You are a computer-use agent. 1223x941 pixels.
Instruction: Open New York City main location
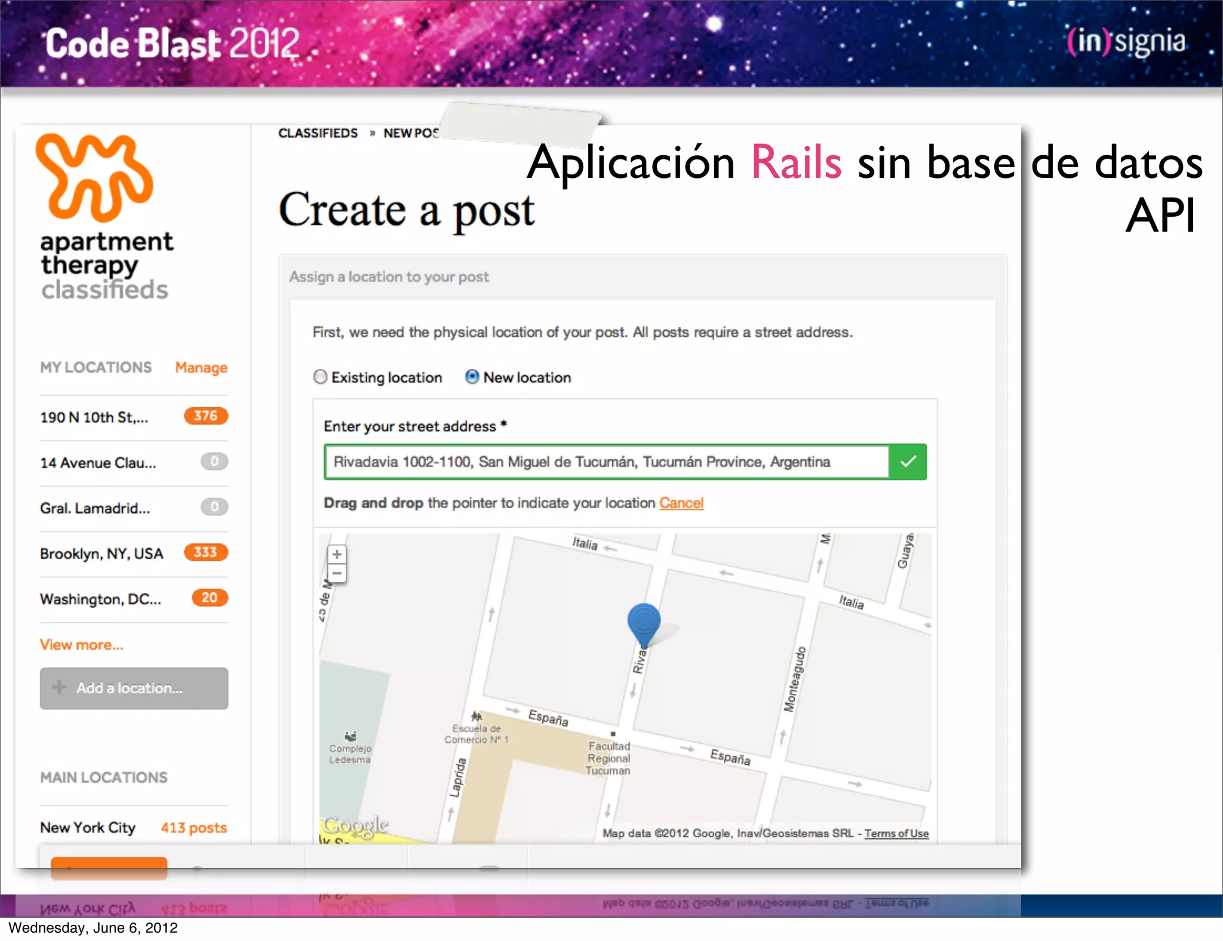pos(88,828)
